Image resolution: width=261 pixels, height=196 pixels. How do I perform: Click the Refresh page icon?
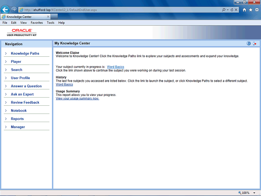232,10
